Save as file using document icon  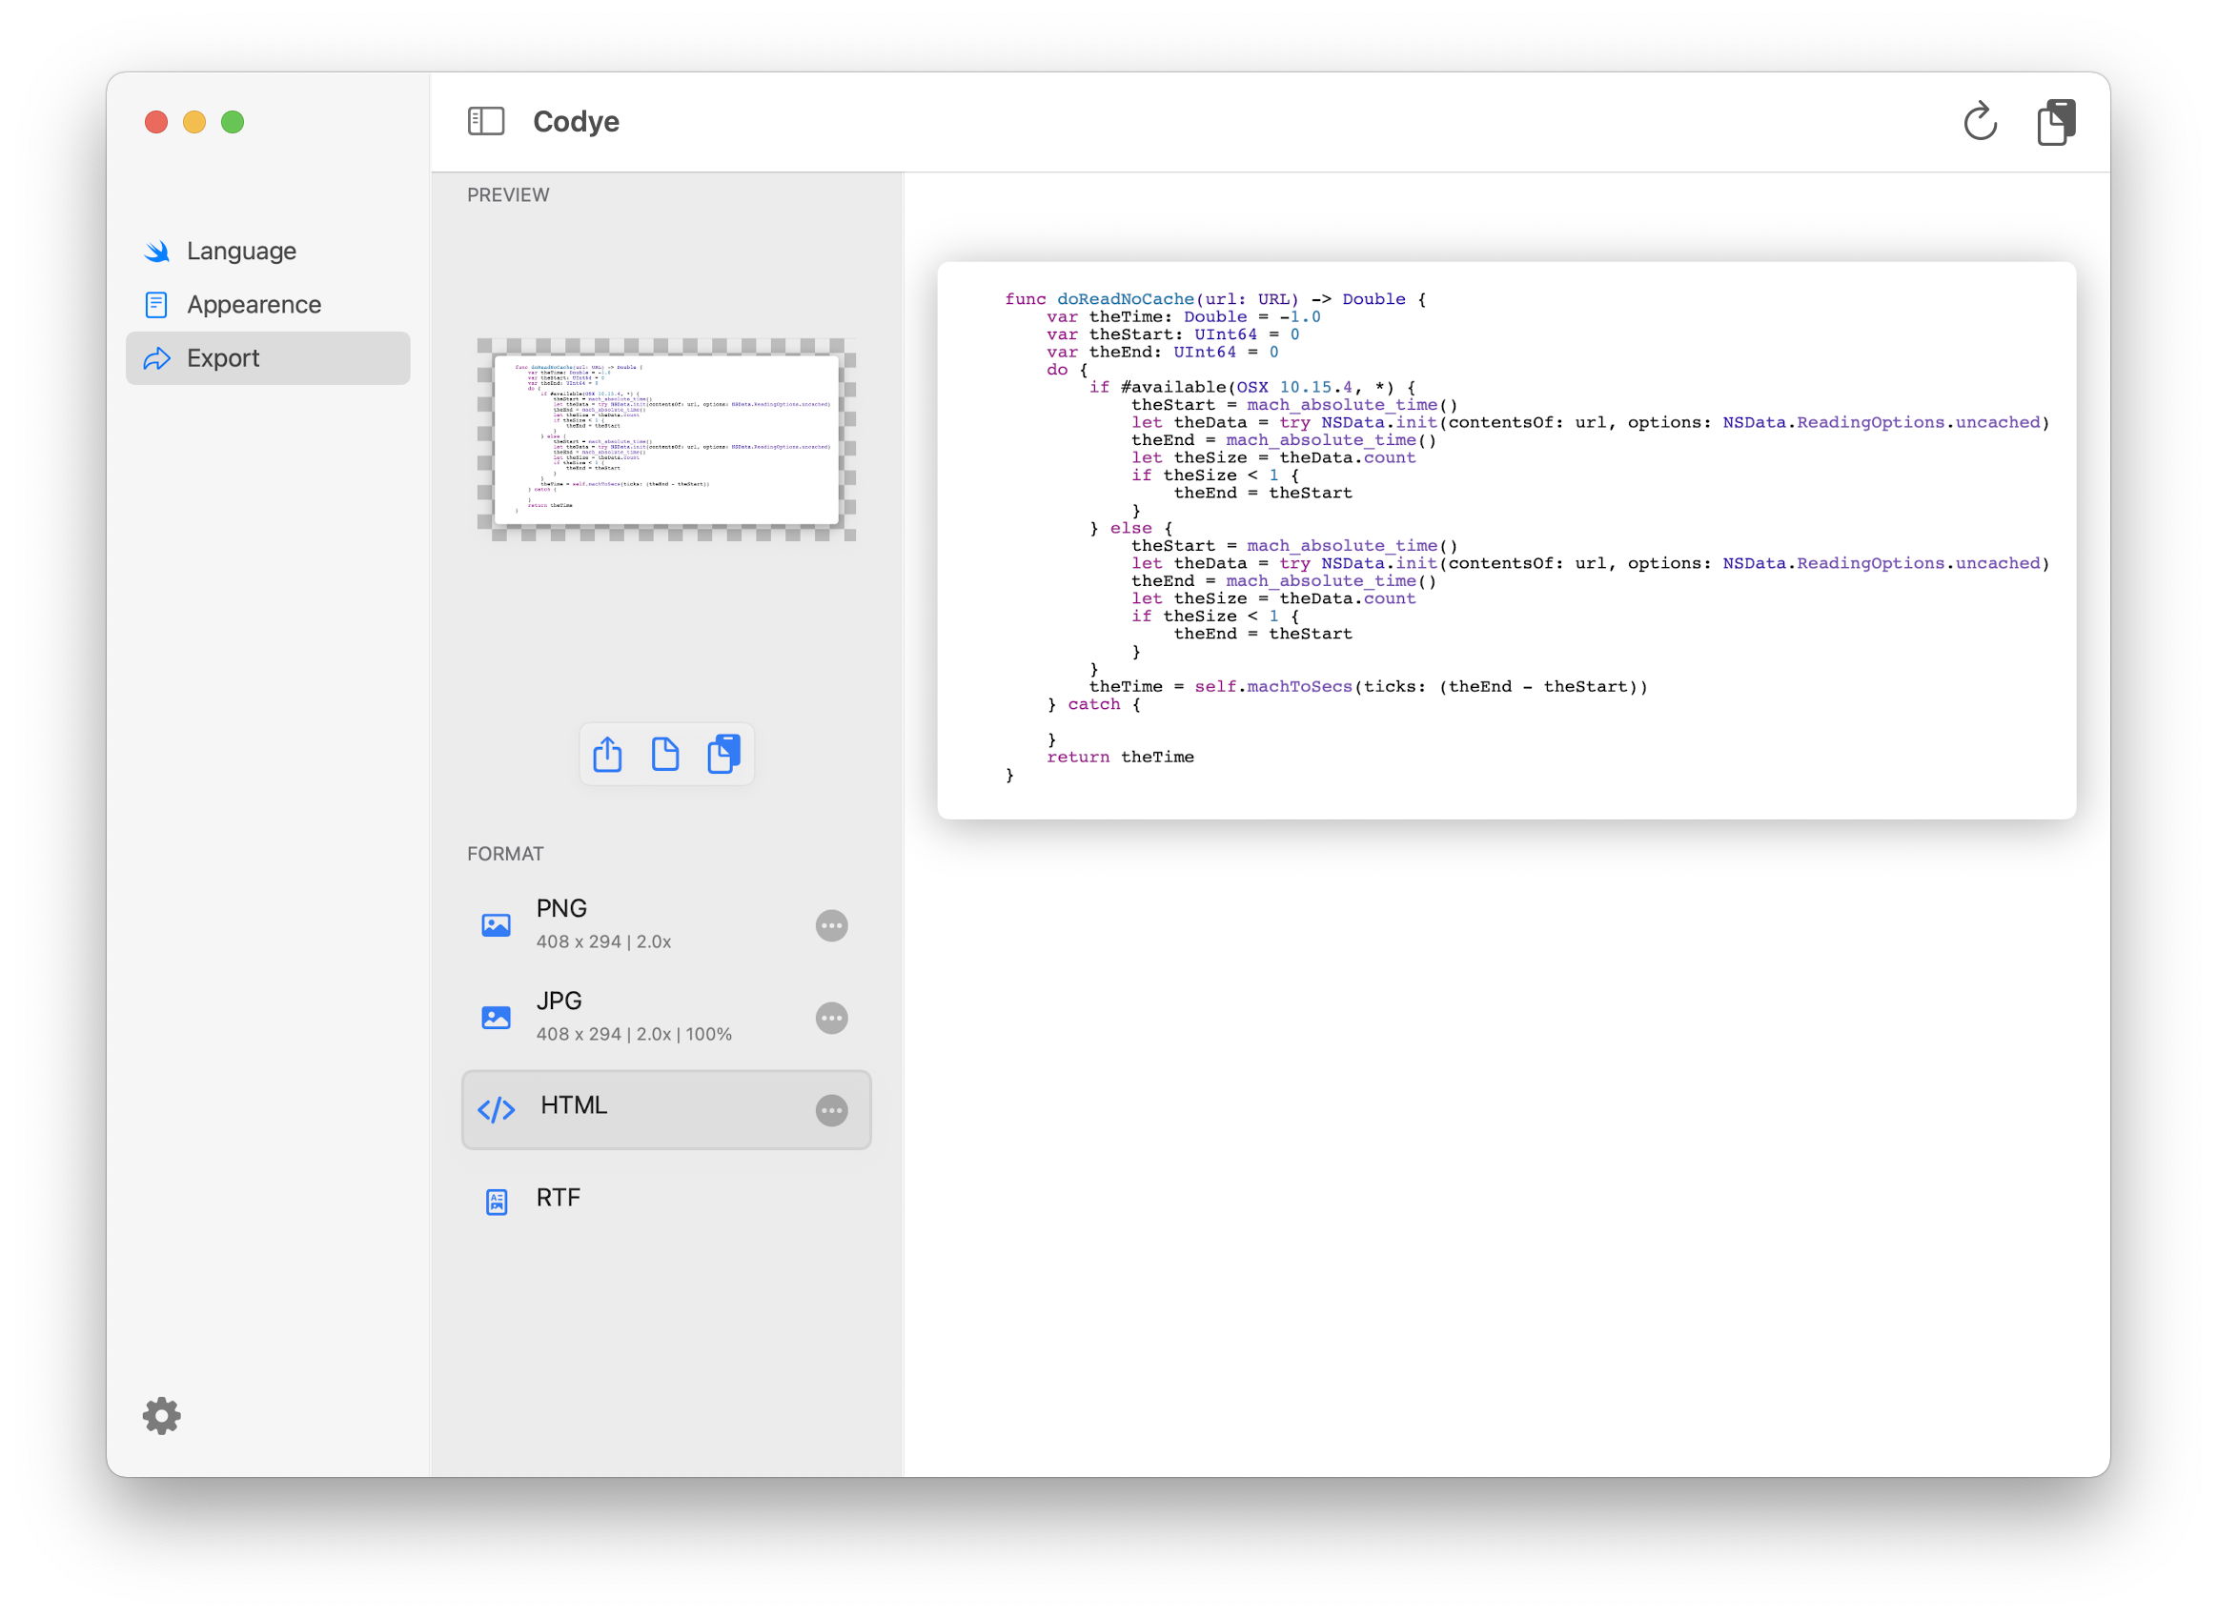pos(665,754)
